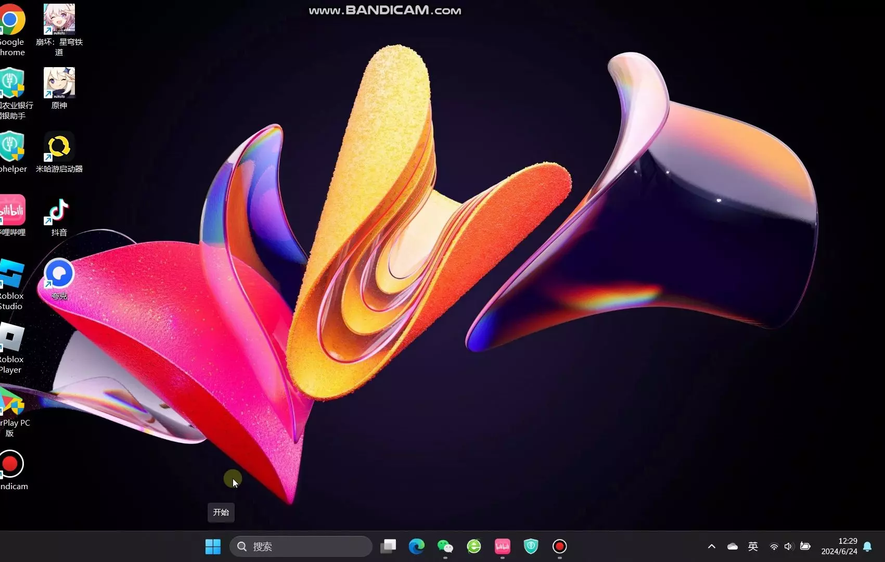The height and width of the screenshot is (562, 885).
Task: Open the green browser taskbar icon
Action: [x=474, y=546]
